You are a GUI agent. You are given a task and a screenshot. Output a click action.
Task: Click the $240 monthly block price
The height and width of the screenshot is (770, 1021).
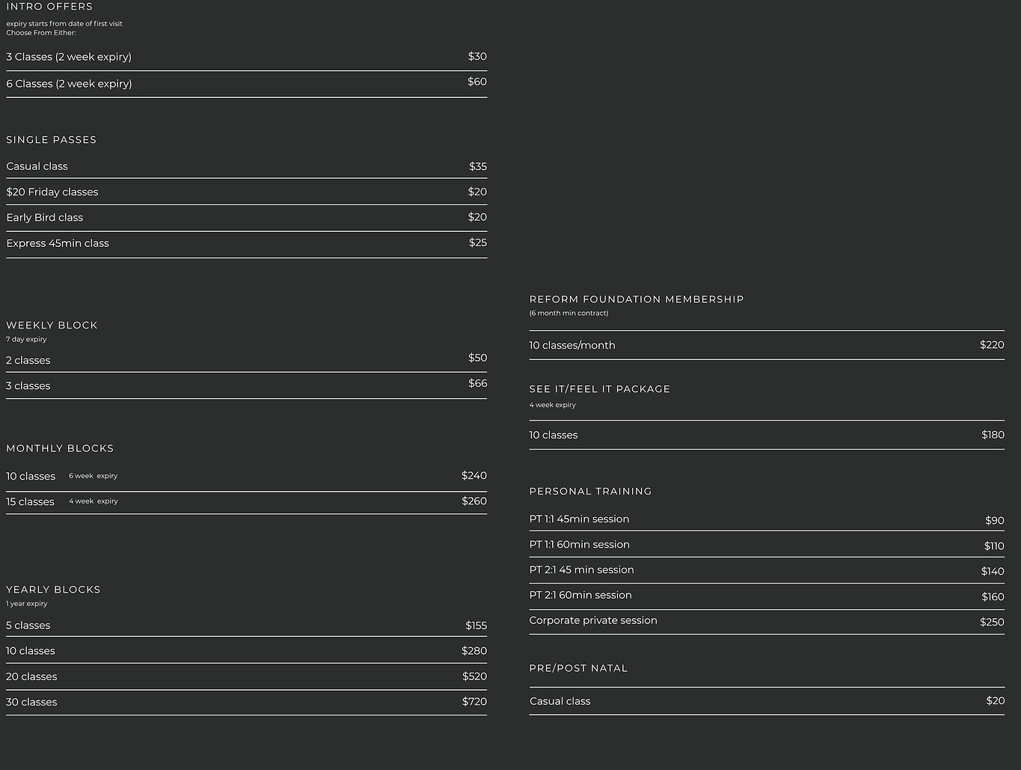(473, 476)
